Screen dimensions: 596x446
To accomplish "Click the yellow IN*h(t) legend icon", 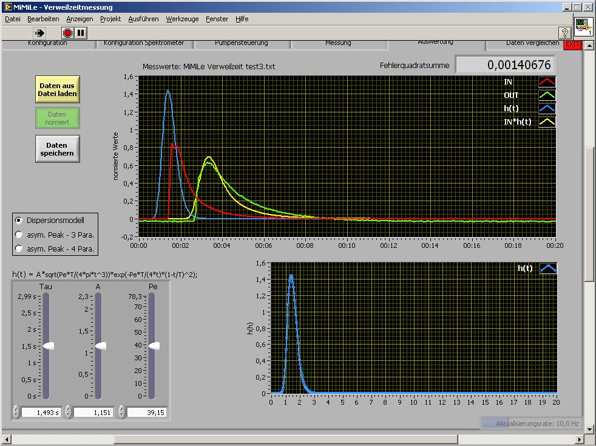I will 547,122.
